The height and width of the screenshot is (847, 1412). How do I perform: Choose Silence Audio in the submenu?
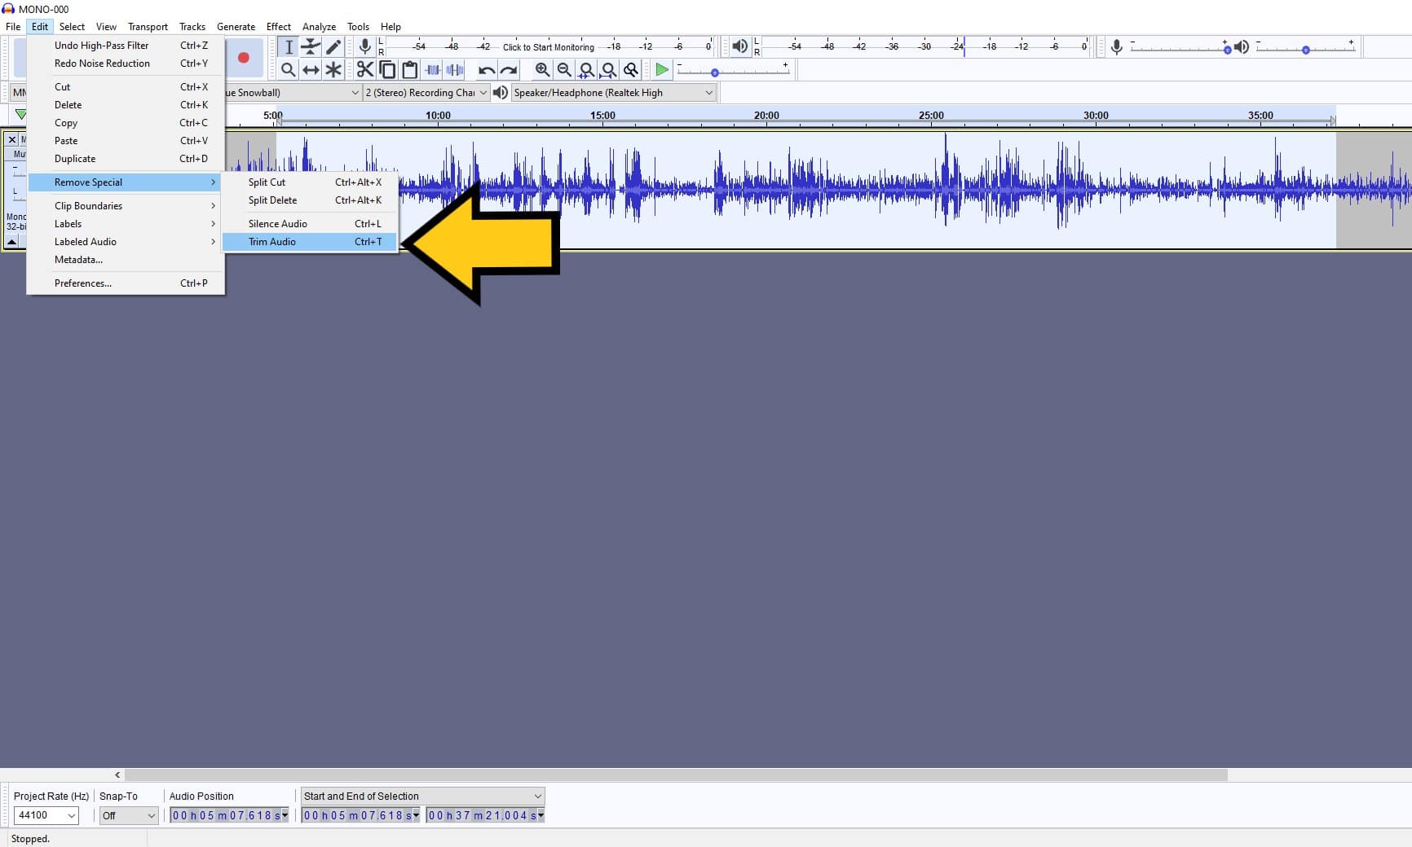[277, 223]
